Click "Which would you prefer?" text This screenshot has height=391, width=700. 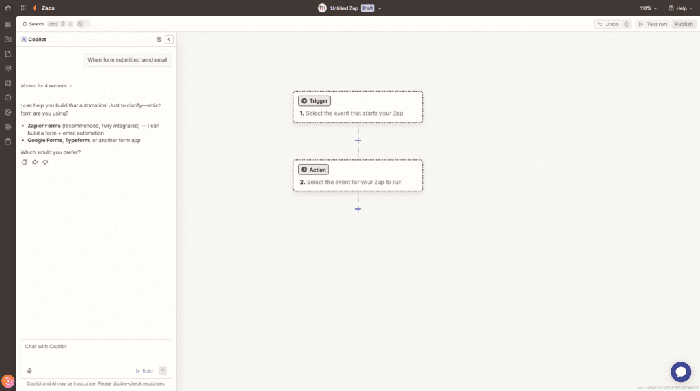pyautogui.click(x=51, y=152)
